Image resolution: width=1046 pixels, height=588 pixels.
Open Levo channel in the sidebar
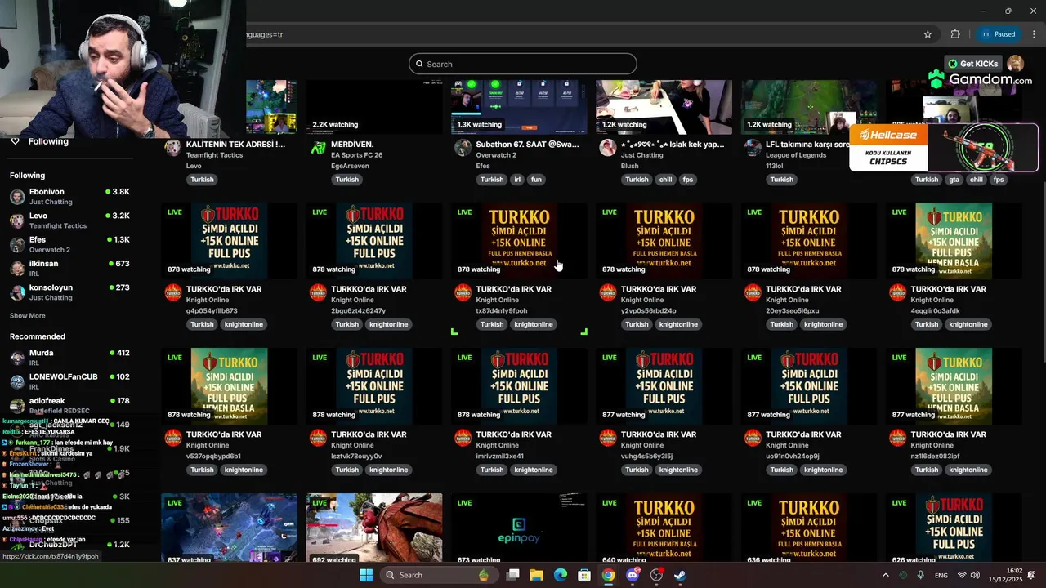coord(69,220)
